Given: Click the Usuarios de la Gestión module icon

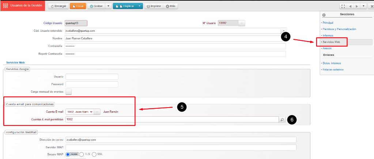Looking at the screenshot, I should [x=5, y=5].
